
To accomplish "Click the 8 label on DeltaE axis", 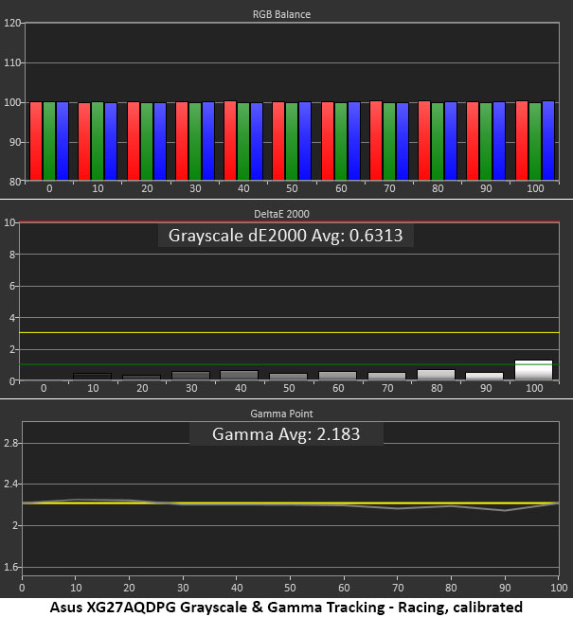I will (x=12, y=255).
